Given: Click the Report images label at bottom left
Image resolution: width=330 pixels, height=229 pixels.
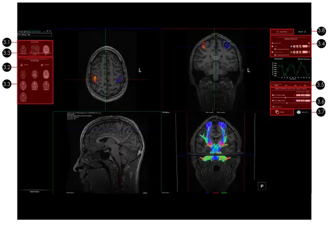Looking at the screenshot, I should [35, 192].
